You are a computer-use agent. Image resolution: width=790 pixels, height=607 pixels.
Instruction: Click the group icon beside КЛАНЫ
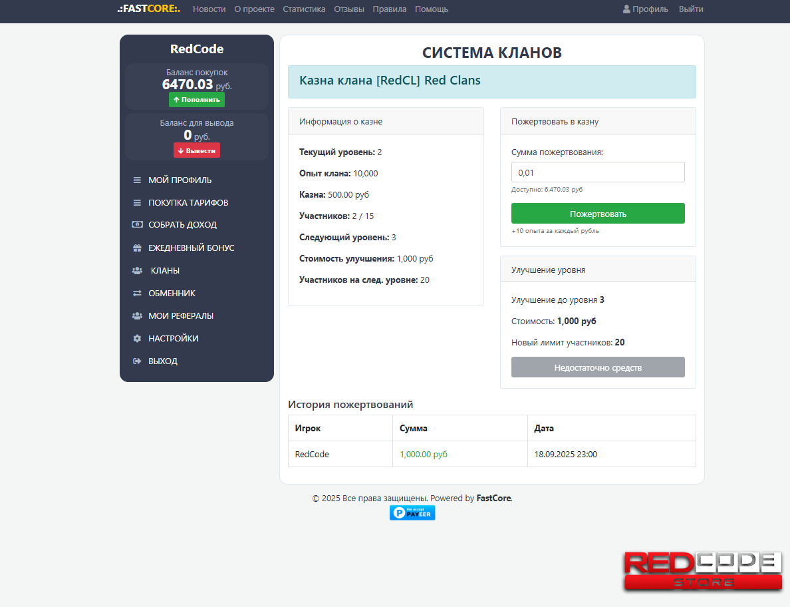pos(137,271)
